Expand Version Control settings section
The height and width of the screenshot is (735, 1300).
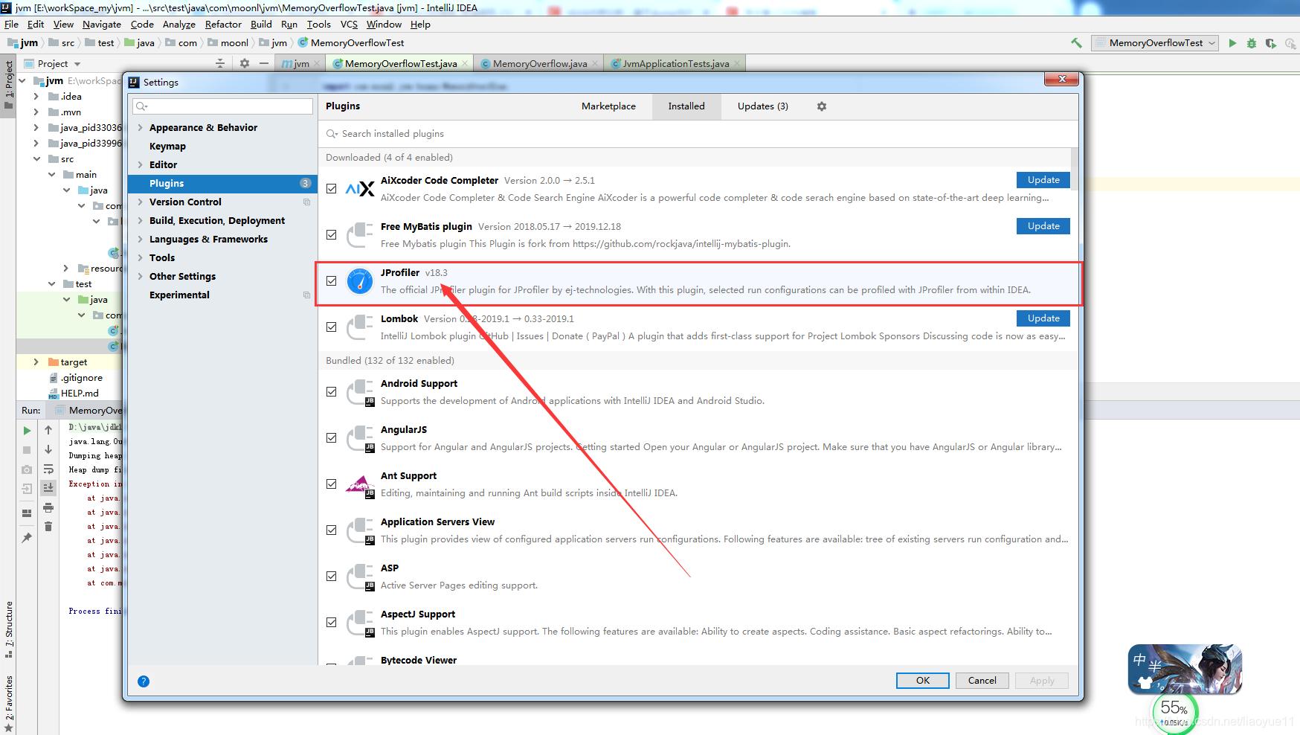point(140,202)
